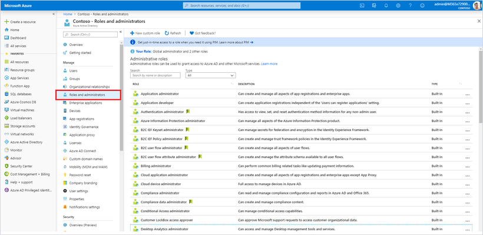
Task: Click the feedback smiley face icon
Action: pyautogui.click(x=422, y=5)
